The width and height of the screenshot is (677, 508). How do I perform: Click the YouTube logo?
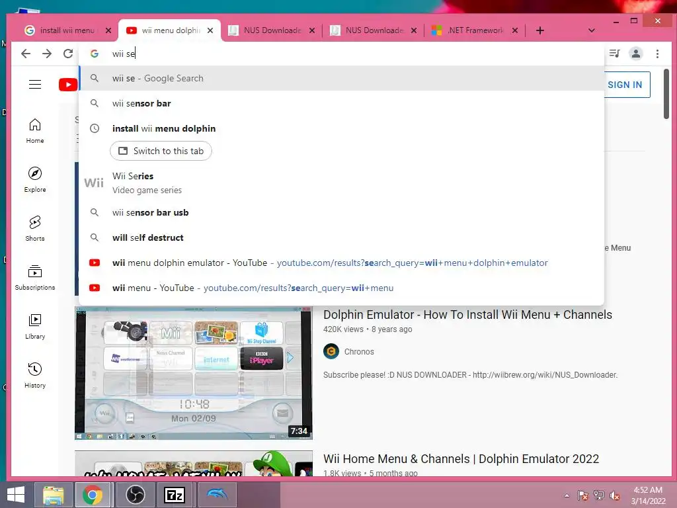[x=68, y=84]
